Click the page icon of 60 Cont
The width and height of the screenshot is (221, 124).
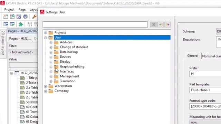tap(22, 107)
